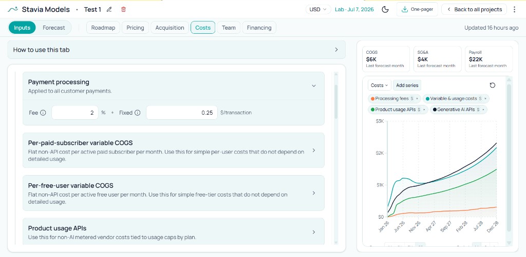The height and width of the screenshot is (257, 526).
Task: Click the Updated 16 hours ago text
Action: [x=491, y=28]
